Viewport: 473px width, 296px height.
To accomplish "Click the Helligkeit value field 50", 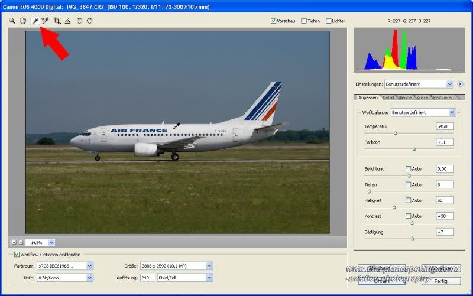I will coord(445,200).
